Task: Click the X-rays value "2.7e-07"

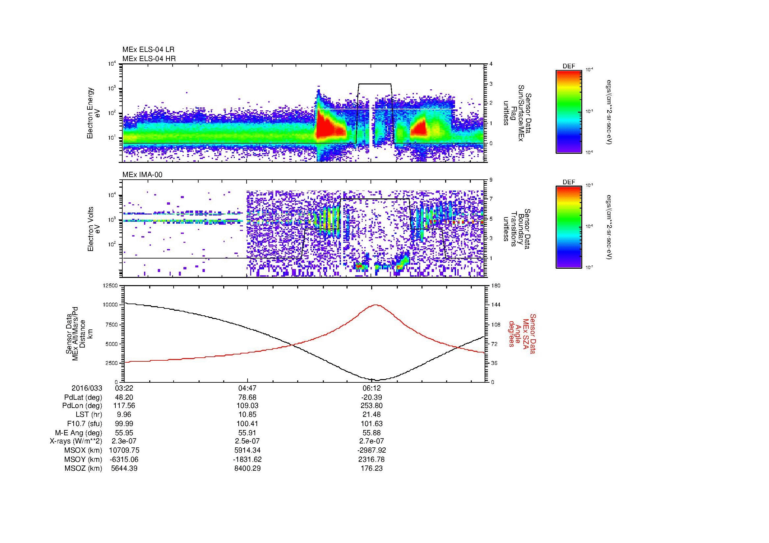Action: (x=372, y=441)
